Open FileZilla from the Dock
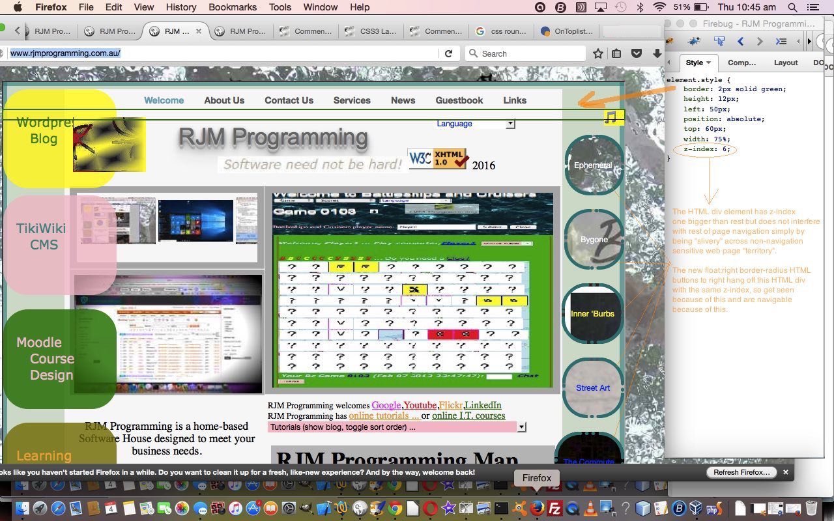 [x=555, y=509]
